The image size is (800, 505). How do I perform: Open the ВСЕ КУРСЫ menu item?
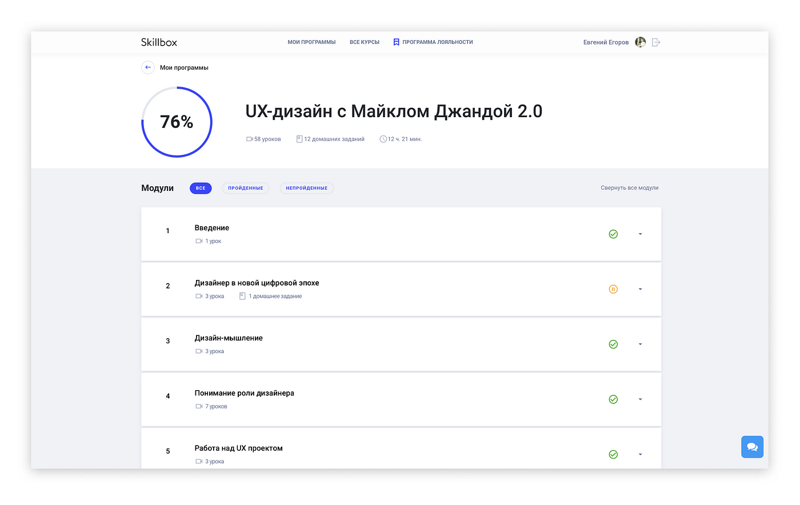(365, 42)
